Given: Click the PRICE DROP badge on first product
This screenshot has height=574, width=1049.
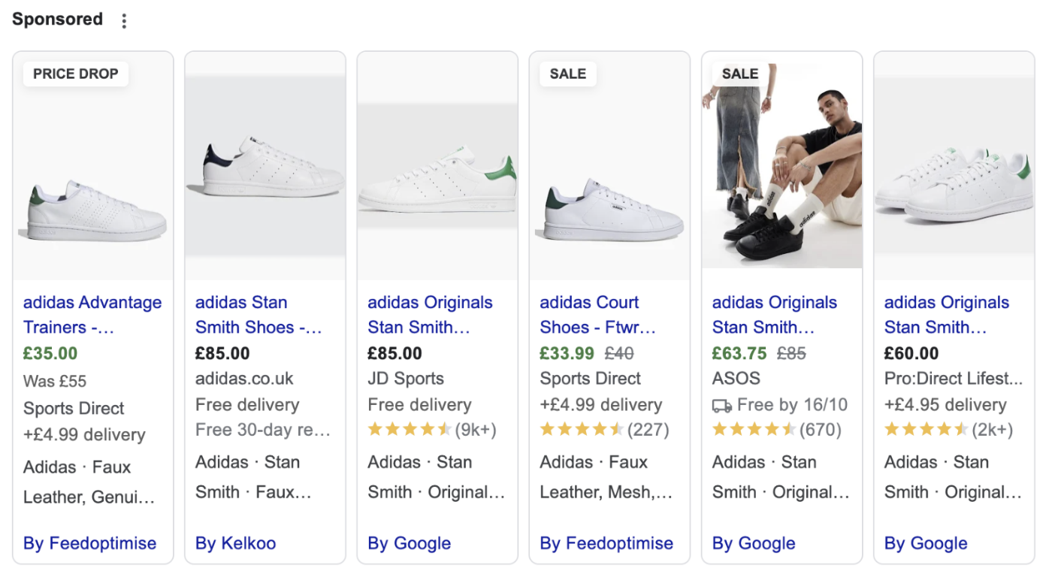Looking at the screenshot, I should coord(75,74).
